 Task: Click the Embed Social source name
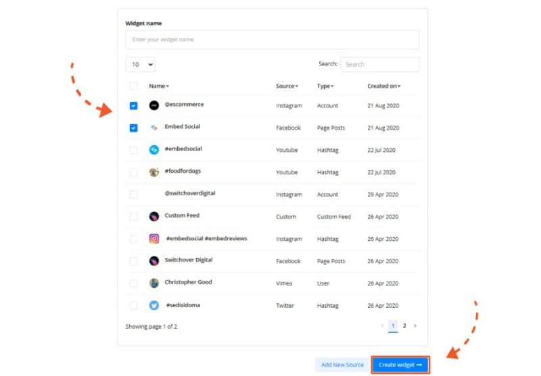[182, 126]
